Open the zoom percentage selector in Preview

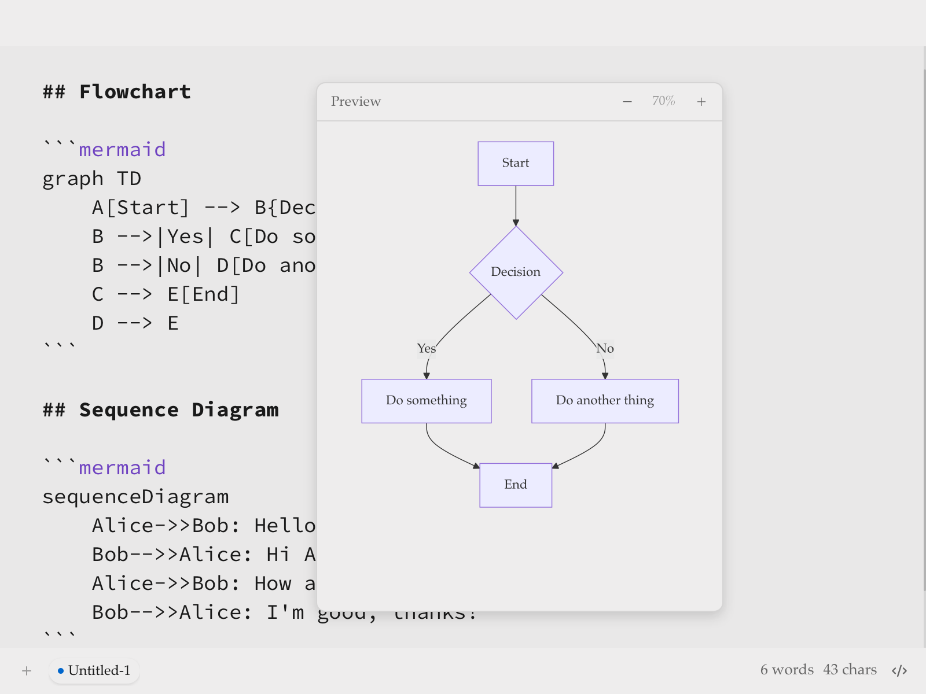coord(663,101)
